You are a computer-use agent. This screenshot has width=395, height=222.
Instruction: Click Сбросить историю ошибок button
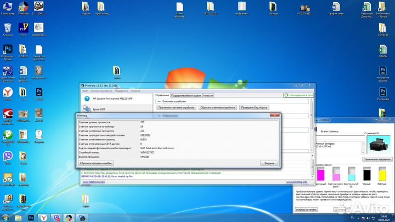click(95, 163)
